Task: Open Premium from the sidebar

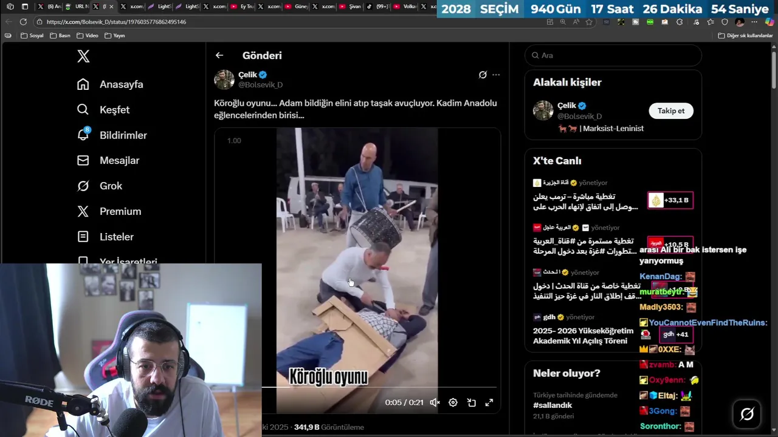Action: (x=109, y=212)
